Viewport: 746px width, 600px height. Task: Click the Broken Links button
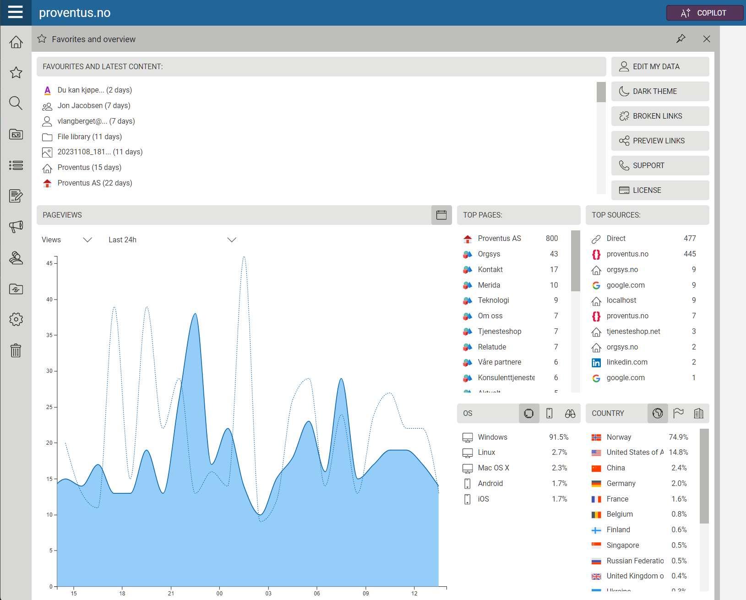pos(660,116)
